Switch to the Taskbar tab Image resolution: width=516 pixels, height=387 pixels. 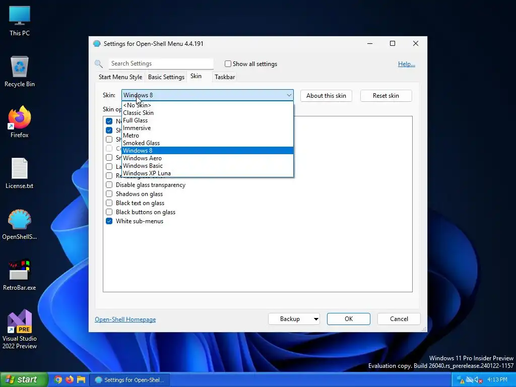[x=225, y=77]
